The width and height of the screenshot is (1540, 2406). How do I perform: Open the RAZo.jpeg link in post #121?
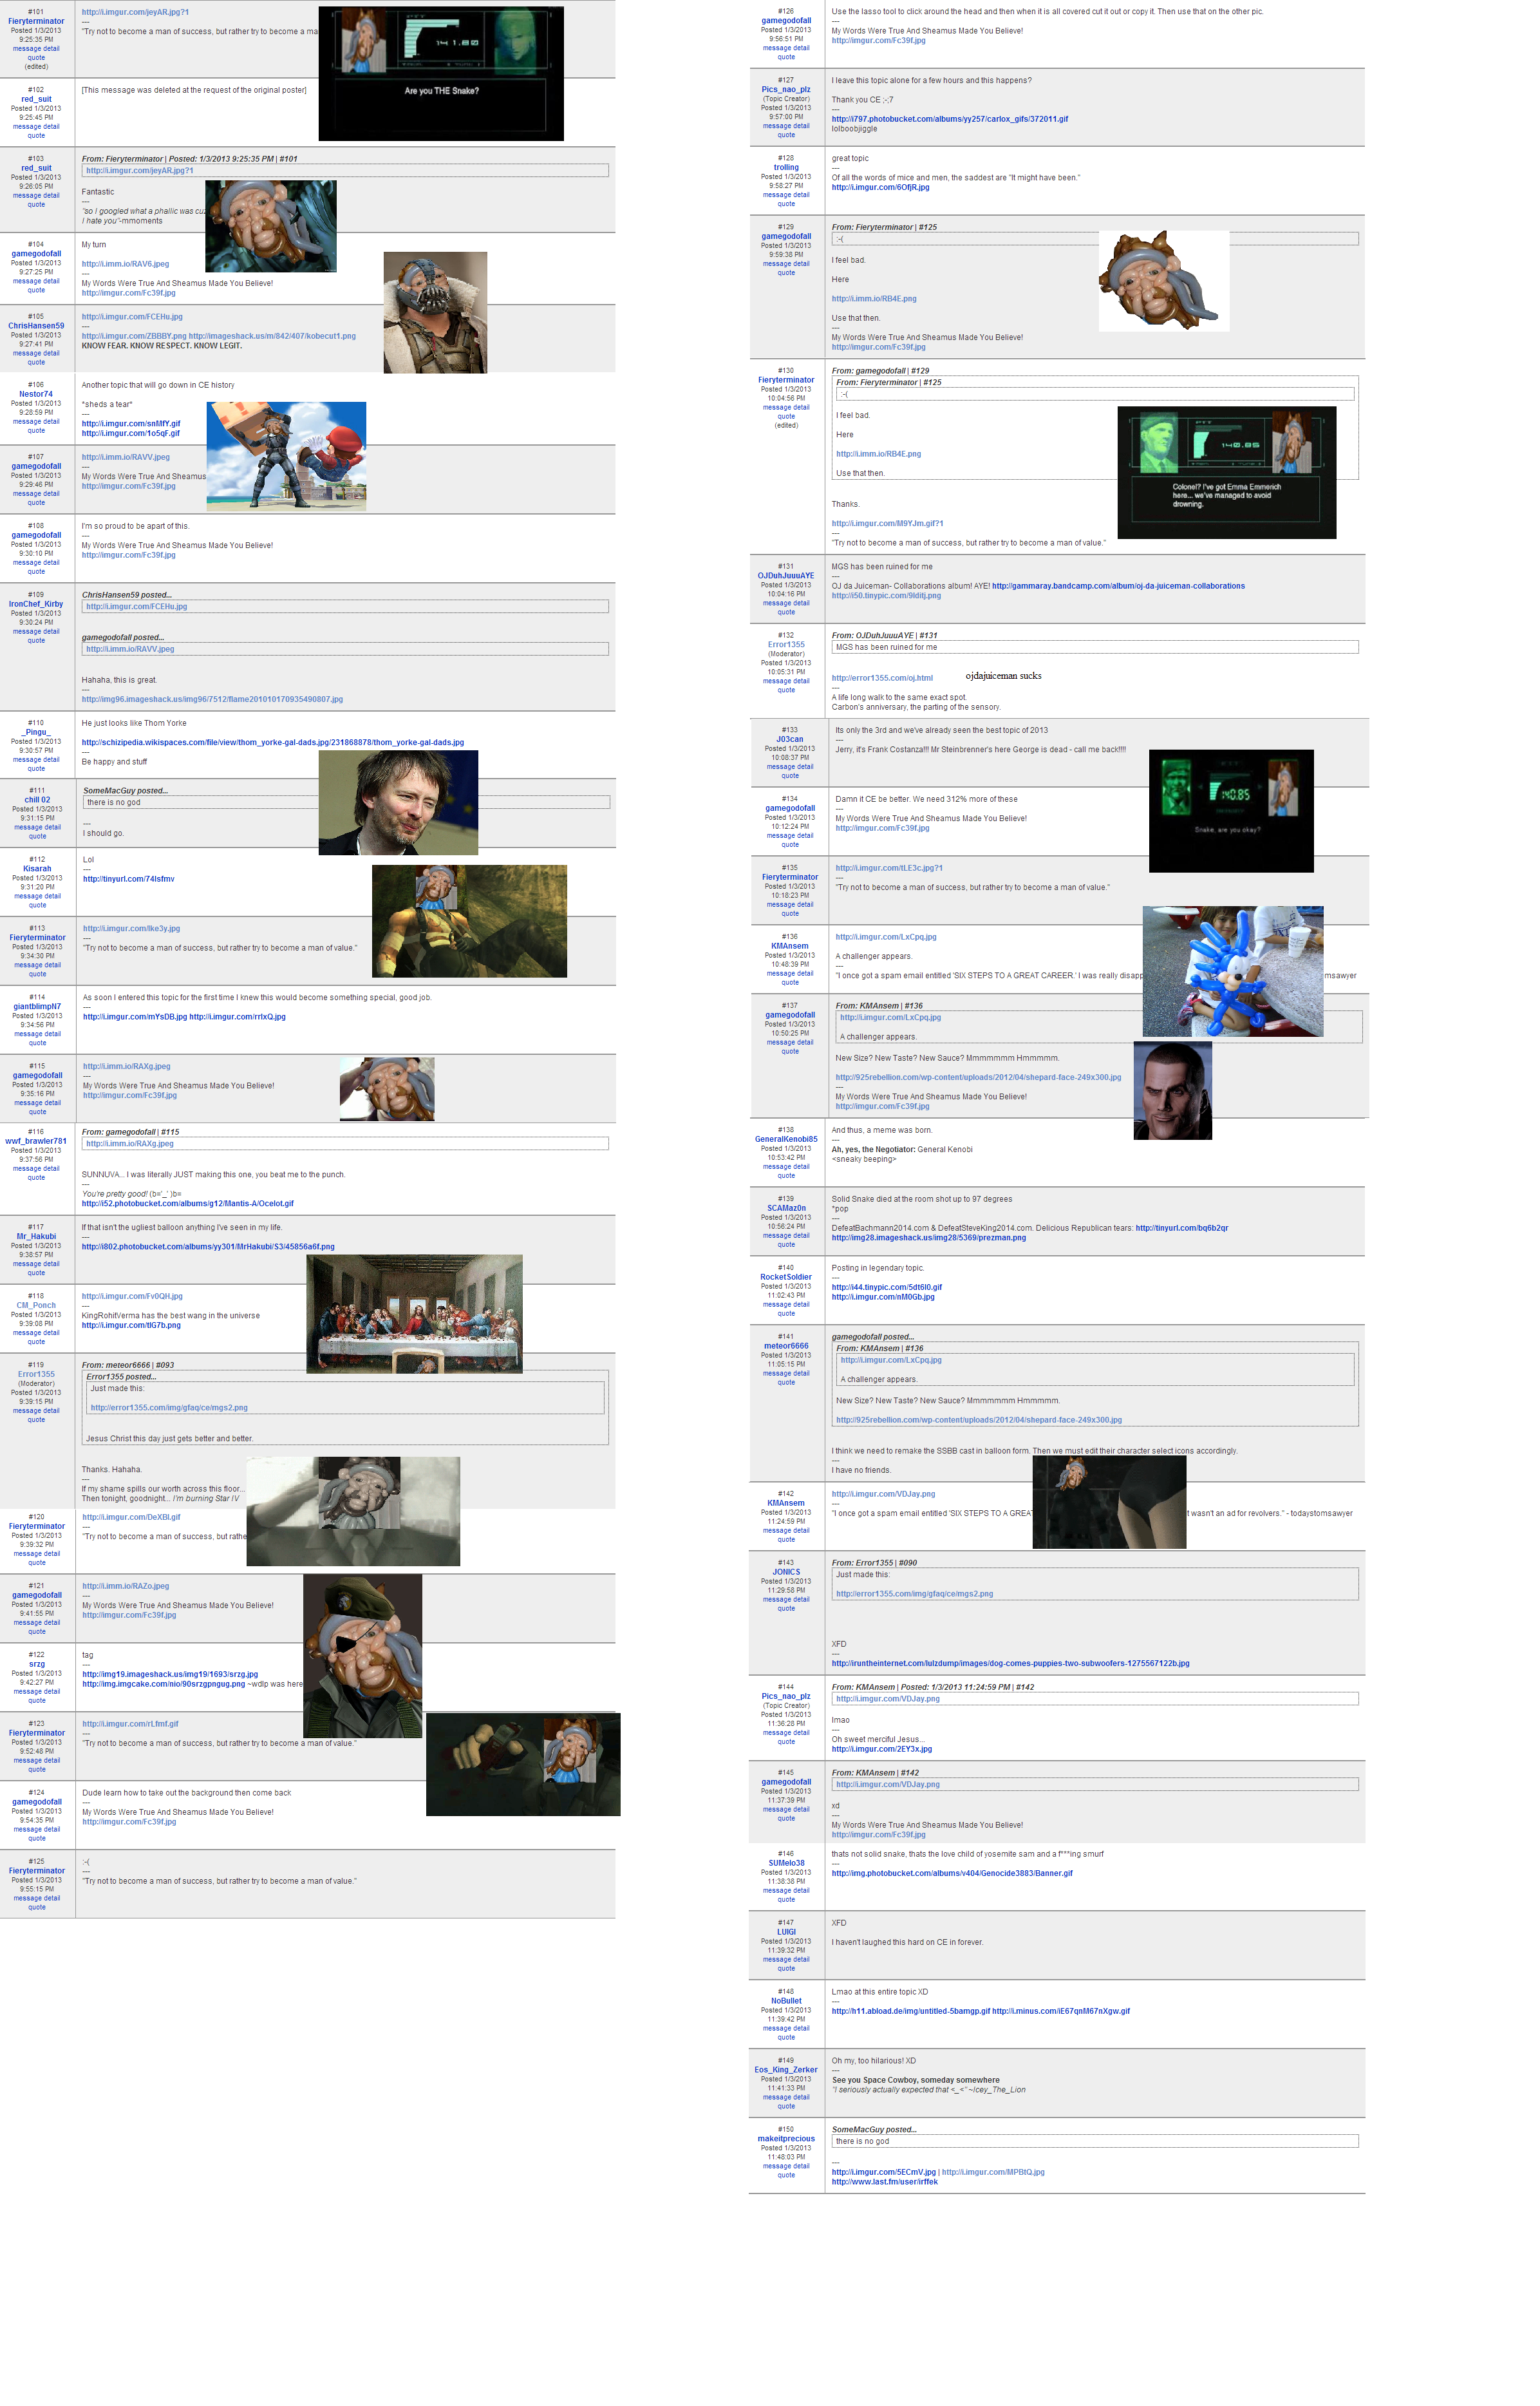click(x=126, y=1587)
